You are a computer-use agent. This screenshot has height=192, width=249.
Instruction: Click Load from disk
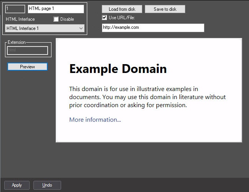(x=122, y=9)
